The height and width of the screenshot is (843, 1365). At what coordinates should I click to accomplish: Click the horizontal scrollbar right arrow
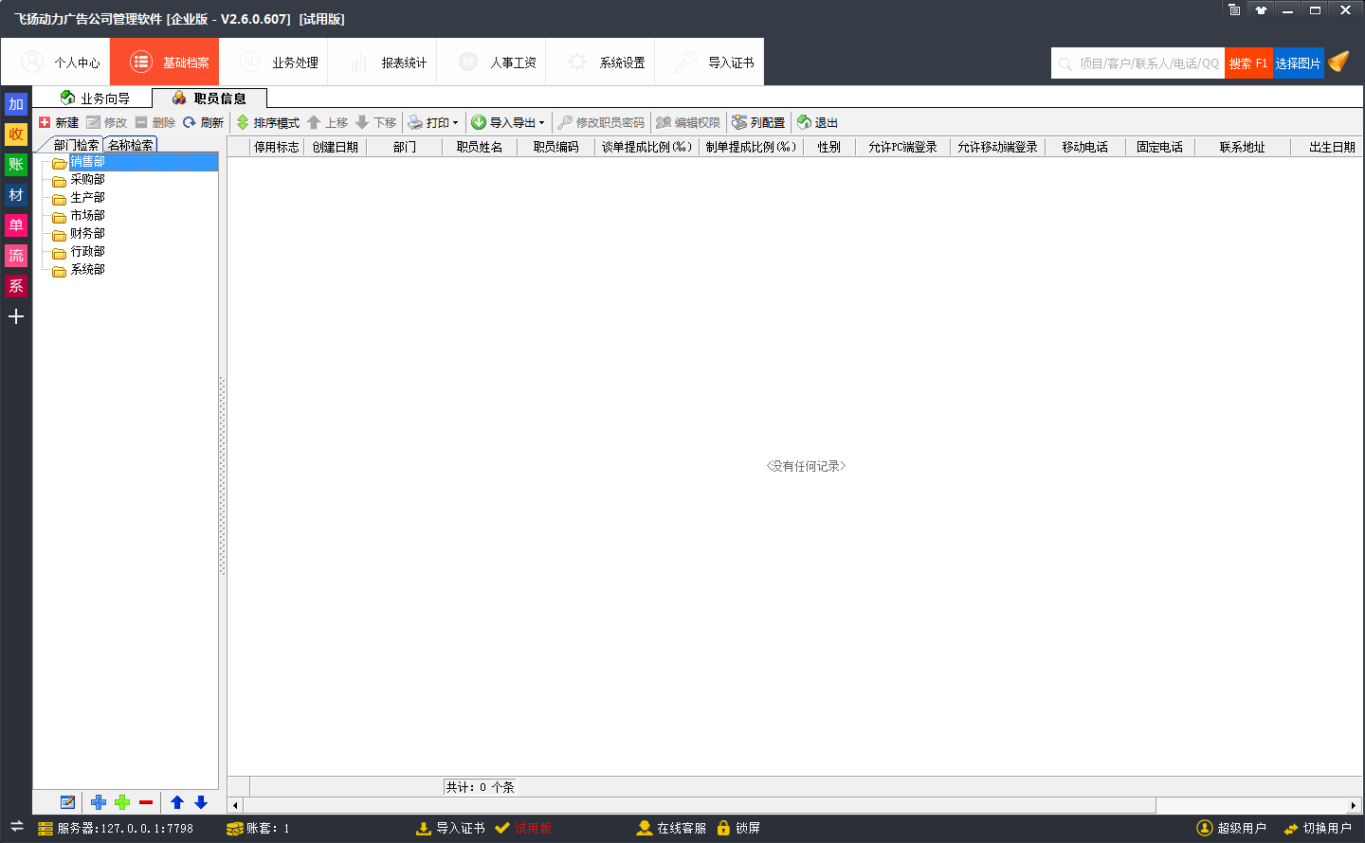click(1354, 805)
